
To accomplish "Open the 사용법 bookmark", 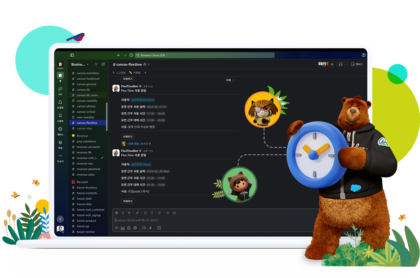I will point(135,72).
